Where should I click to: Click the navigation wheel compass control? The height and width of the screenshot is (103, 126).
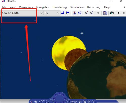[x=59, y=97]
